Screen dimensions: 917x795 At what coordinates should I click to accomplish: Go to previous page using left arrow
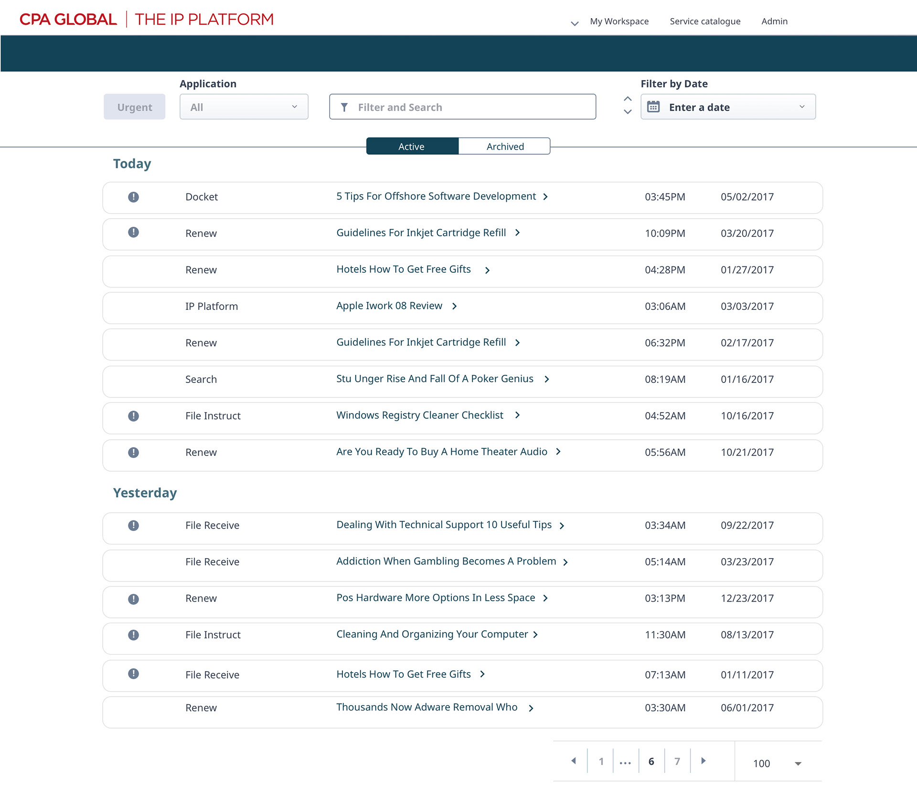[574, 761]
